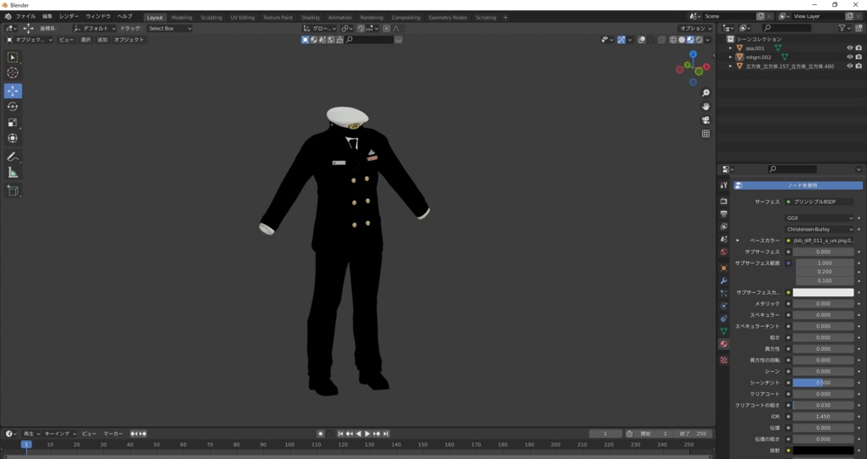Activate the Rotate tool
Screen dimensions: 867x459
tap(13, 107)
